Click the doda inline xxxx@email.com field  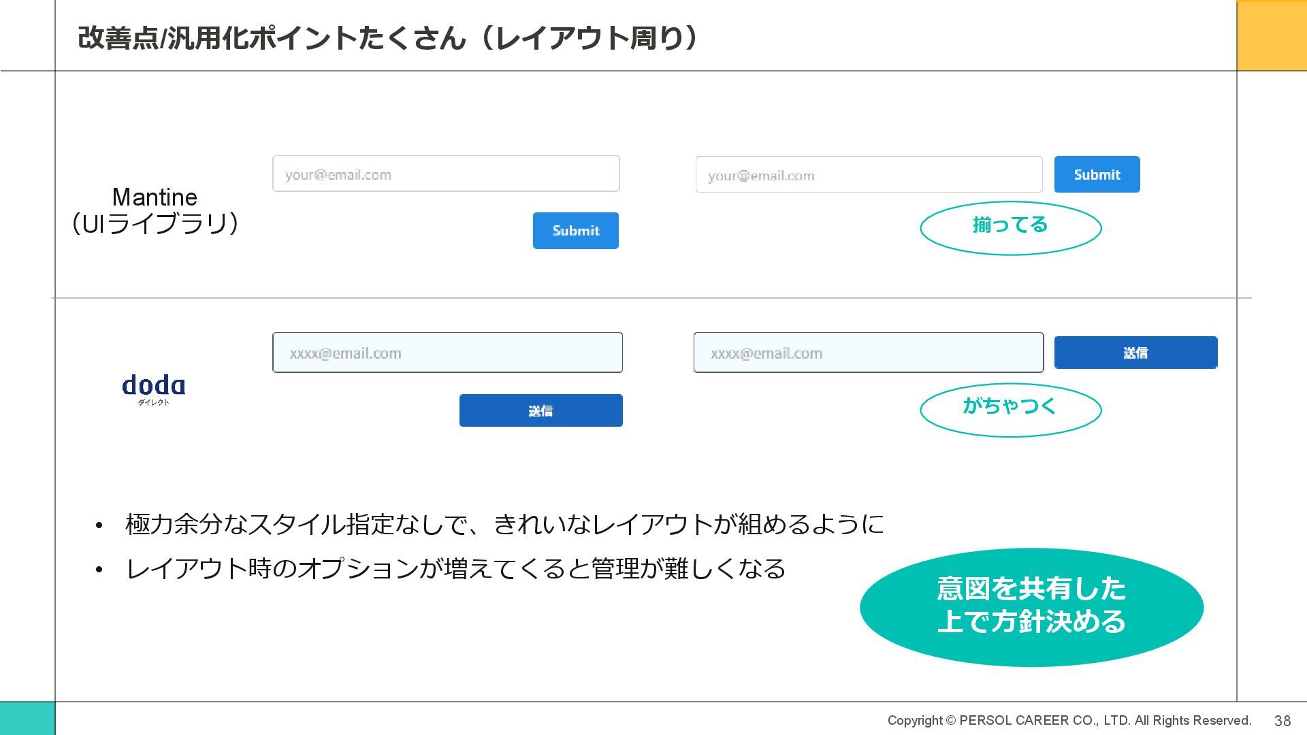point(869,353)
